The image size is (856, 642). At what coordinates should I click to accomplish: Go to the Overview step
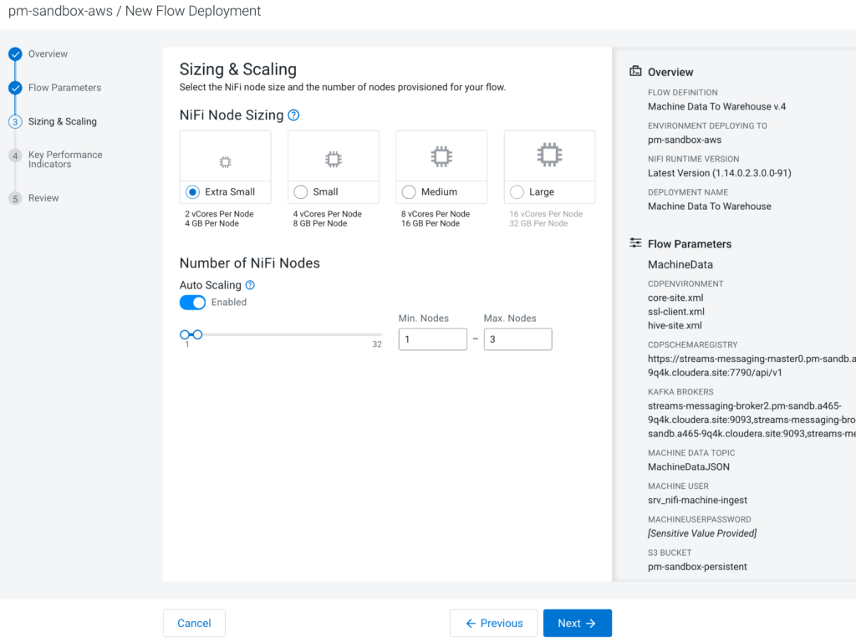click(48, 54)
